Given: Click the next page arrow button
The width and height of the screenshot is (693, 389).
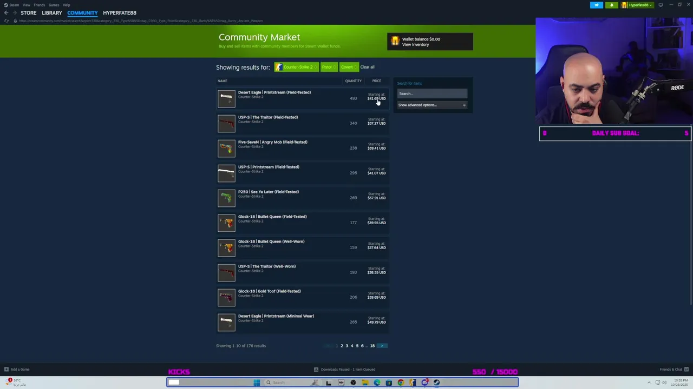Looking at the screenshot, I should (382, 346).
